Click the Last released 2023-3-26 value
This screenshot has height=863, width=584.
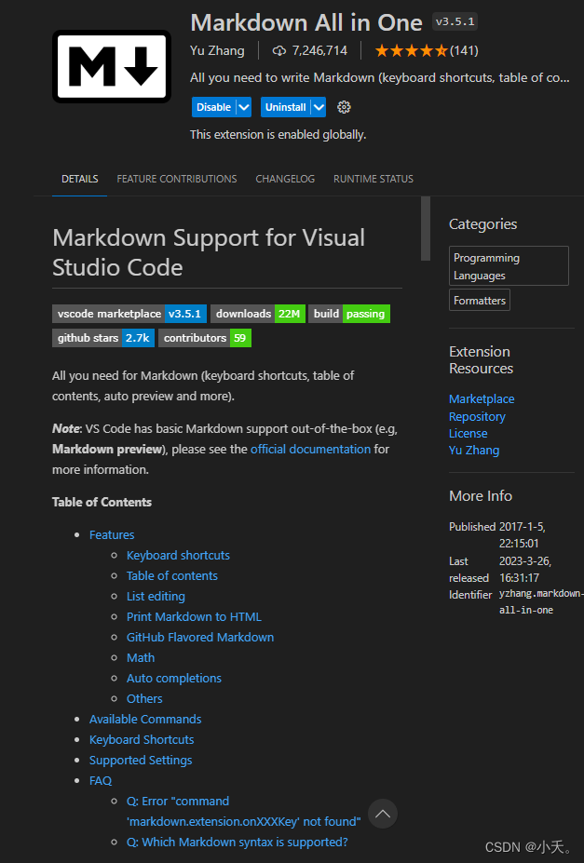tap(525, 570)
